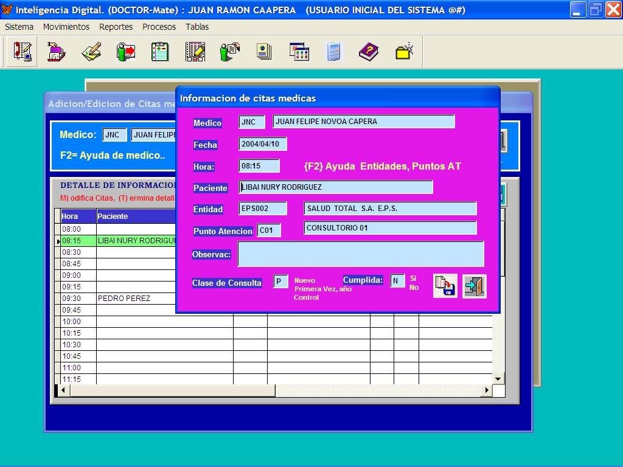Click the Cumplida field containing N
The width and height of the screenshot is (623, 467).
pos(397,281)
